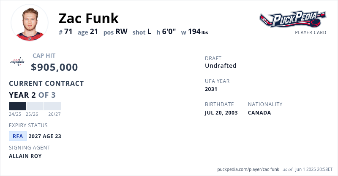Open signing agent Allain Roy
The width and height of the screenshot is (338, 176).
[25, 156]
